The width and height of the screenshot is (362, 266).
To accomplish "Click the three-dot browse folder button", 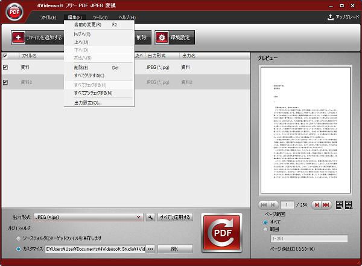I will [150, 248].
